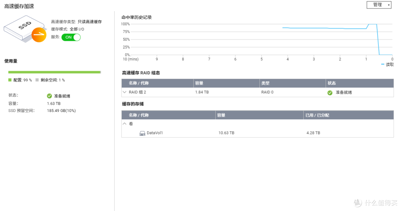Click the 只读高速缓存 cache type text

point(90,22)
